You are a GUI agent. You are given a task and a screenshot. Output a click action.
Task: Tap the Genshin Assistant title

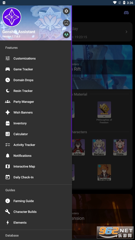point(19,32)
